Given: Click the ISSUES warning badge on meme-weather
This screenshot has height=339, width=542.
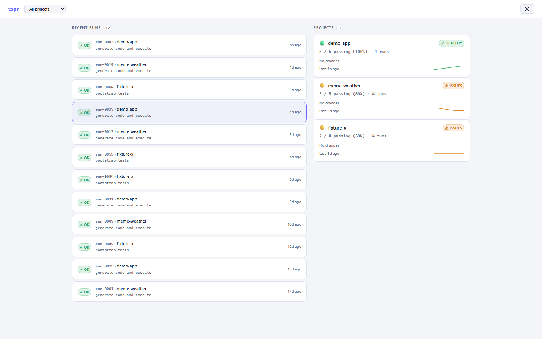Looking at the screenshot, I should pos(454,86).
